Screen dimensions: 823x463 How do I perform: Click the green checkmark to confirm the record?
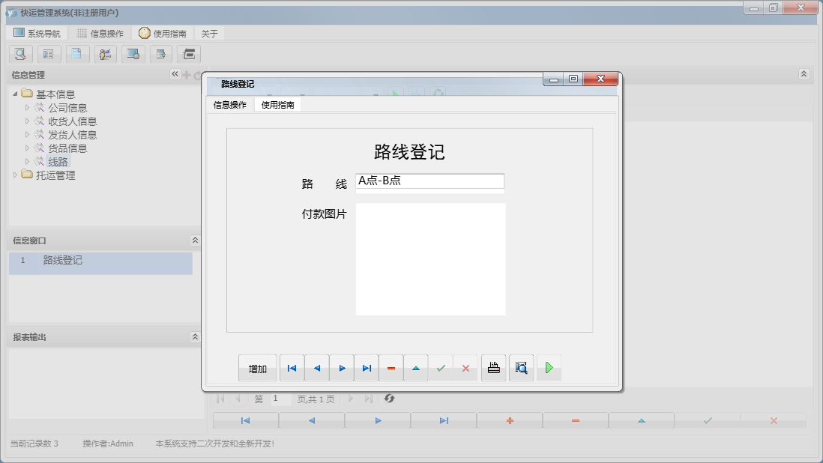click(441, 368)
